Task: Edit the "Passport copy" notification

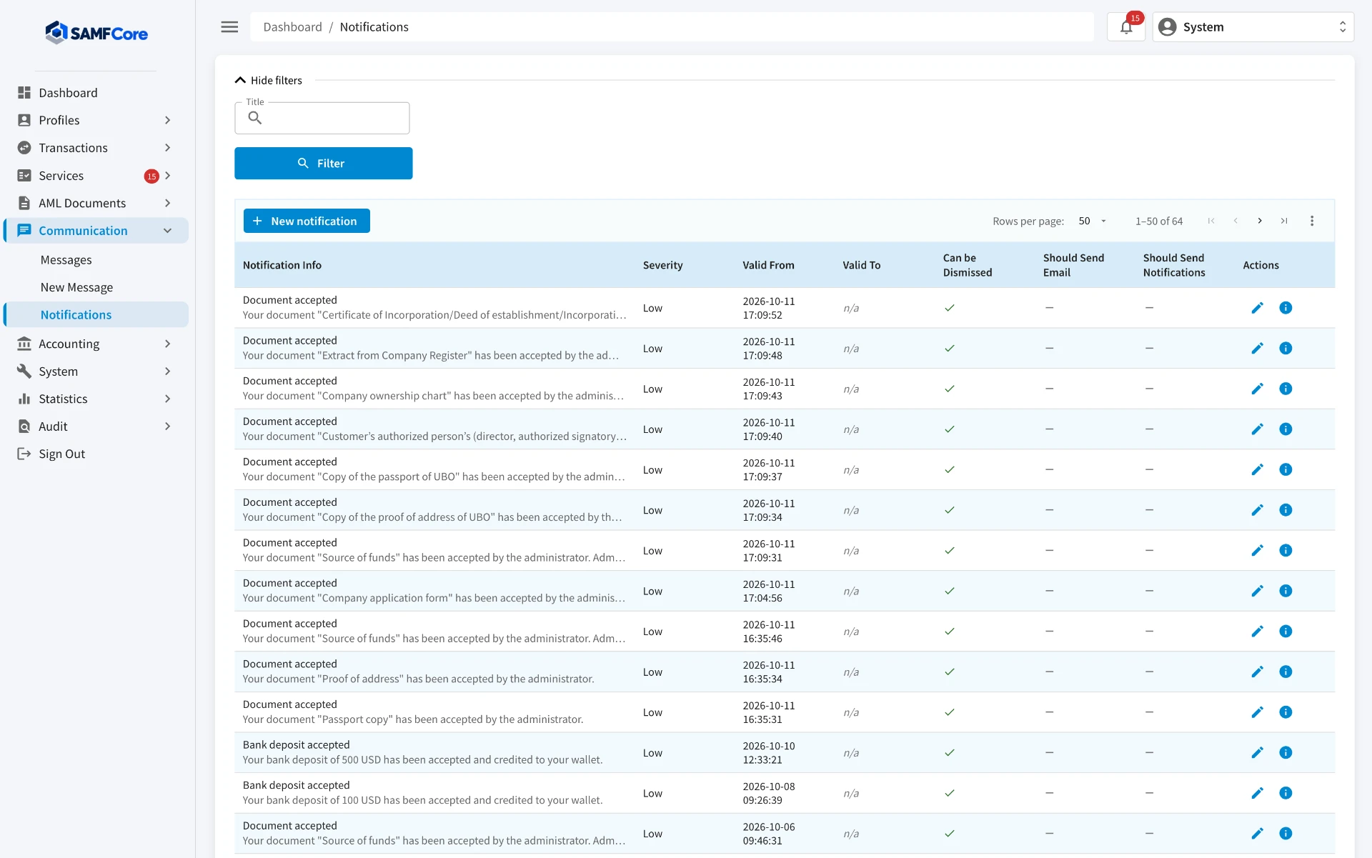Action: click(1258, 712)
